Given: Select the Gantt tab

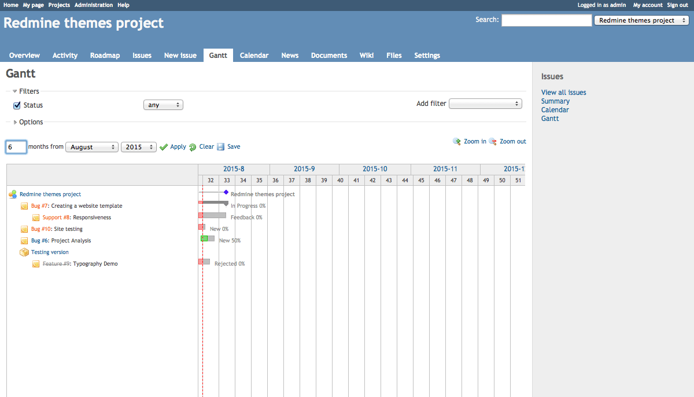Looking at the screenshot, I should (218, 56).
